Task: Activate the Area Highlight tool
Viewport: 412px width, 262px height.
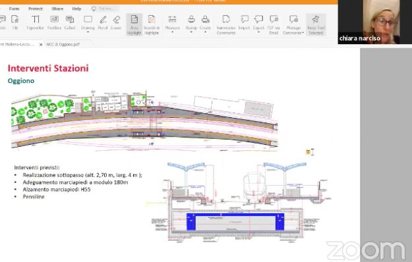Action: pos(134,24)
